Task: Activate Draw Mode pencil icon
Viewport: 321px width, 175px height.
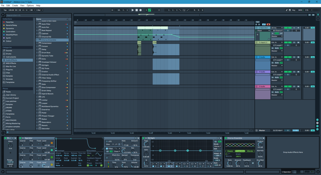Action: pos(287,10)
